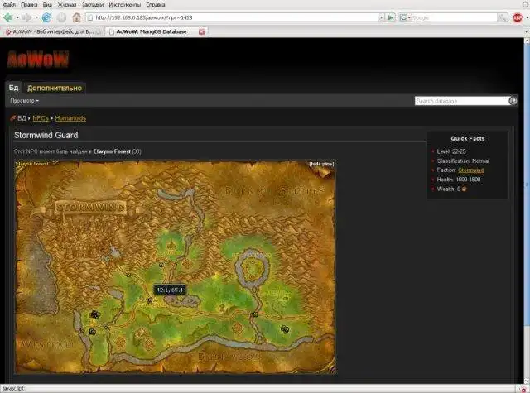Click the large pin cluster in the map's southwest
530x393 pixels.
[x=95, y=315]
